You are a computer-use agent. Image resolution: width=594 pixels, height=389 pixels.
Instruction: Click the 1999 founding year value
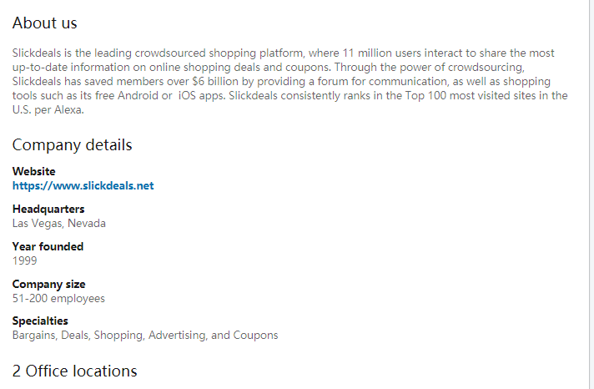(24, 260)
